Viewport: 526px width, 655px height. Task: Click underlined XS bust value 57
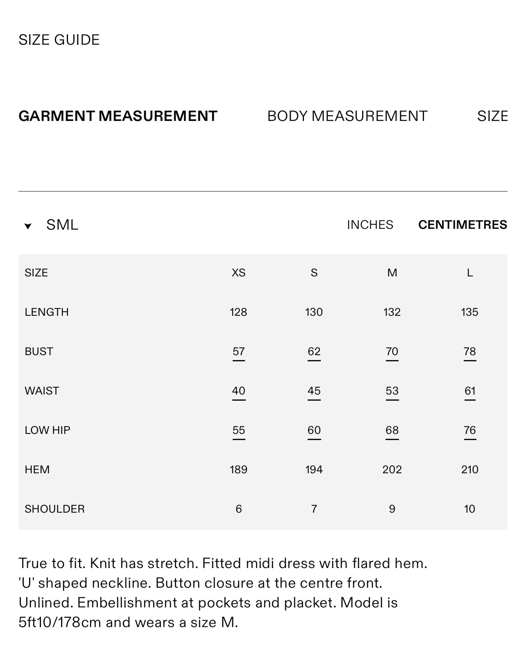tap(238, 351)
